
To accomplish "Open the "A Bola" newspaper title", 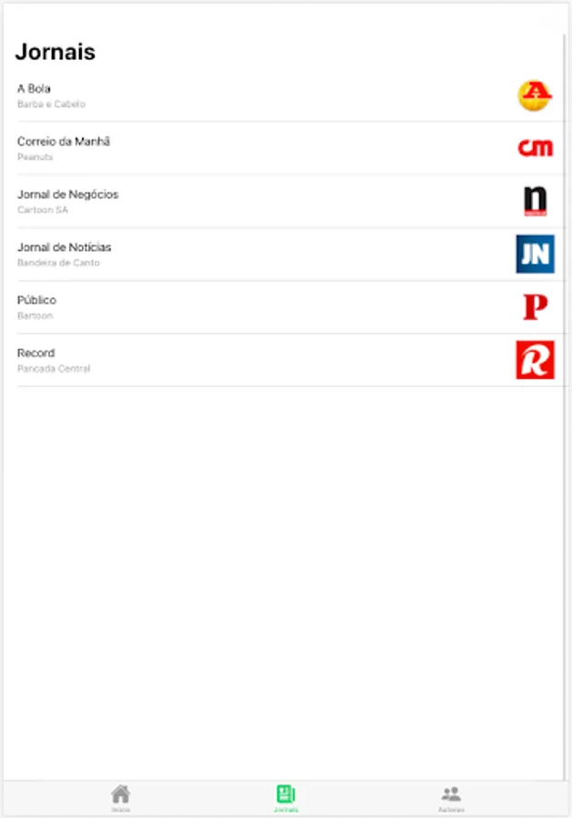I will pos(34,89).
